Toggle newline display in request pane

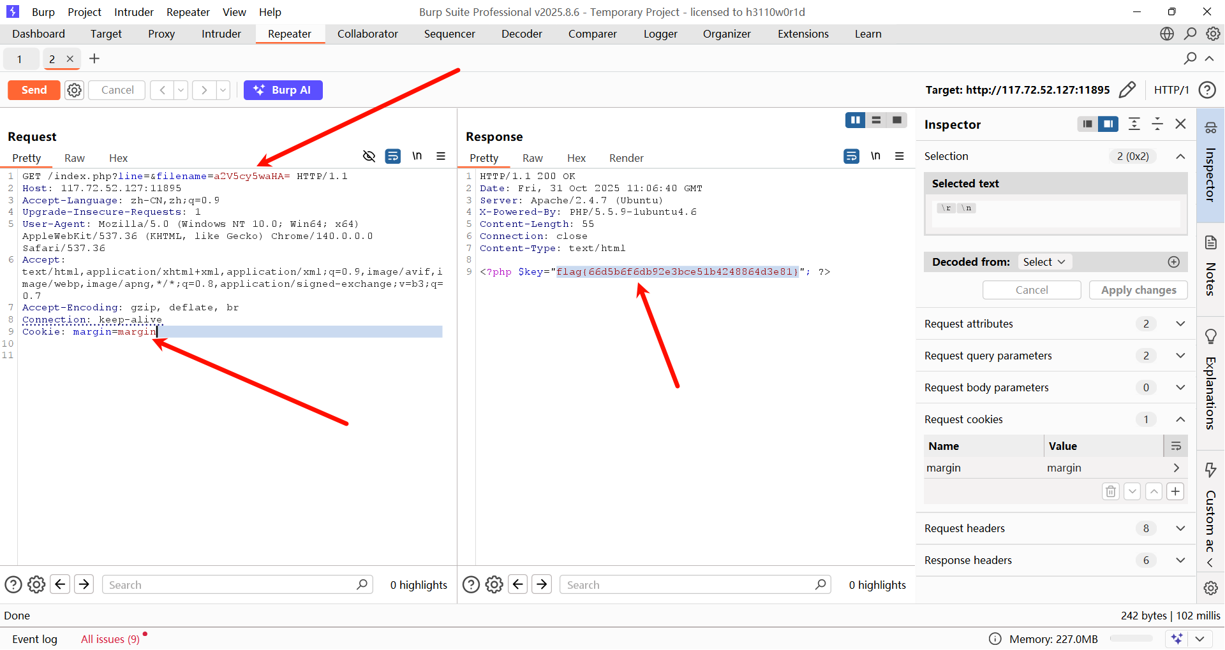click(x=417, y=156)
